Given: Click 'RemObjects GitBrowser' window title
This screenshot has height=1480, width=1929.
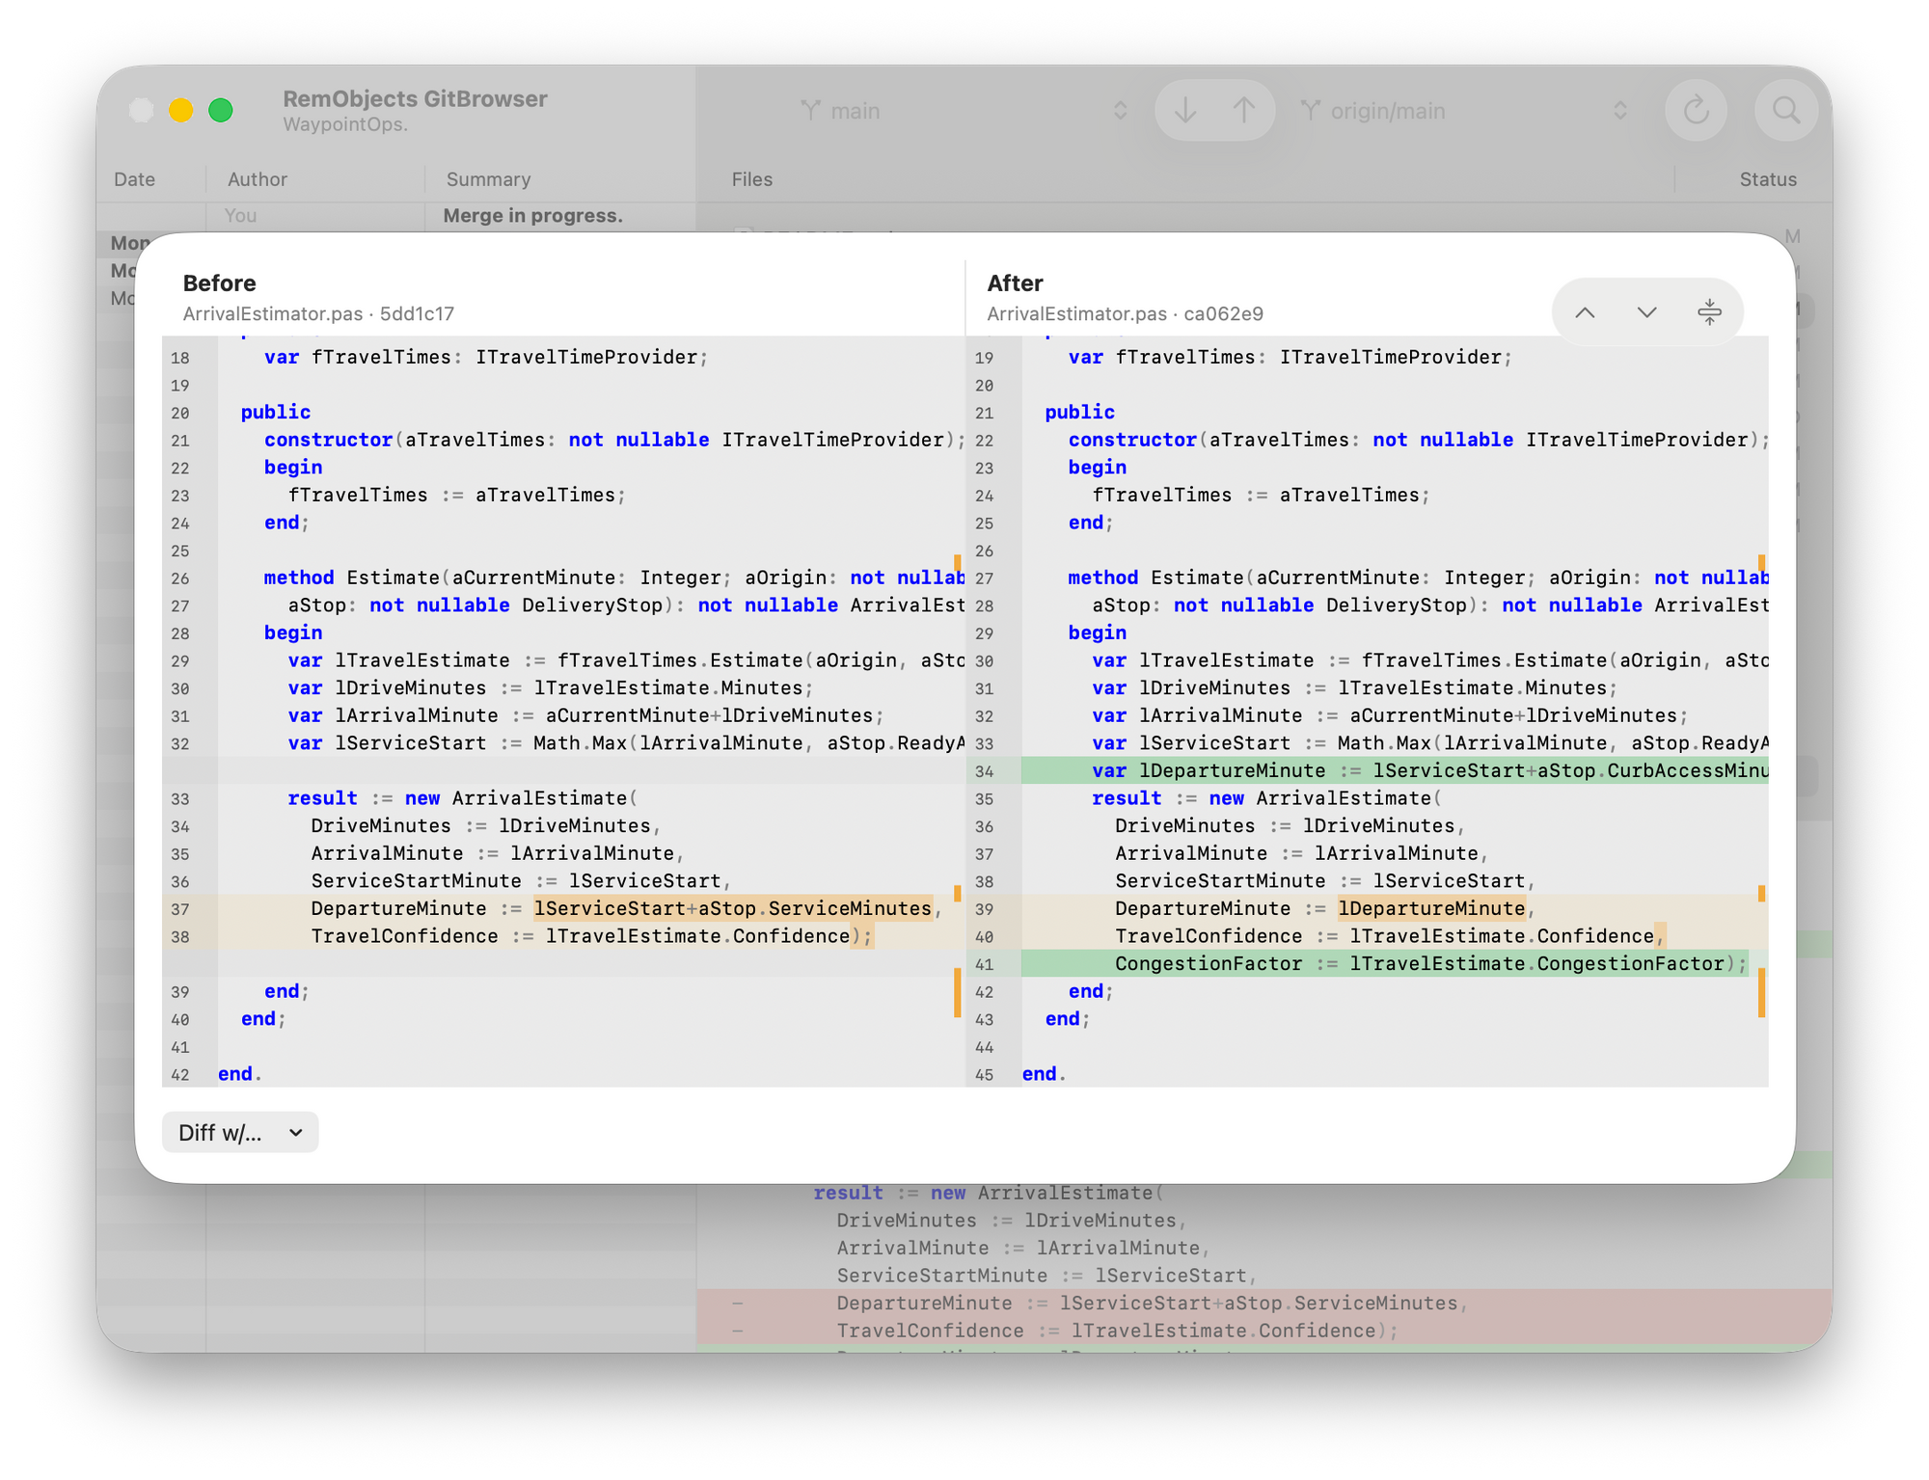Looking at the screenshot, I should tap(415, 99).
